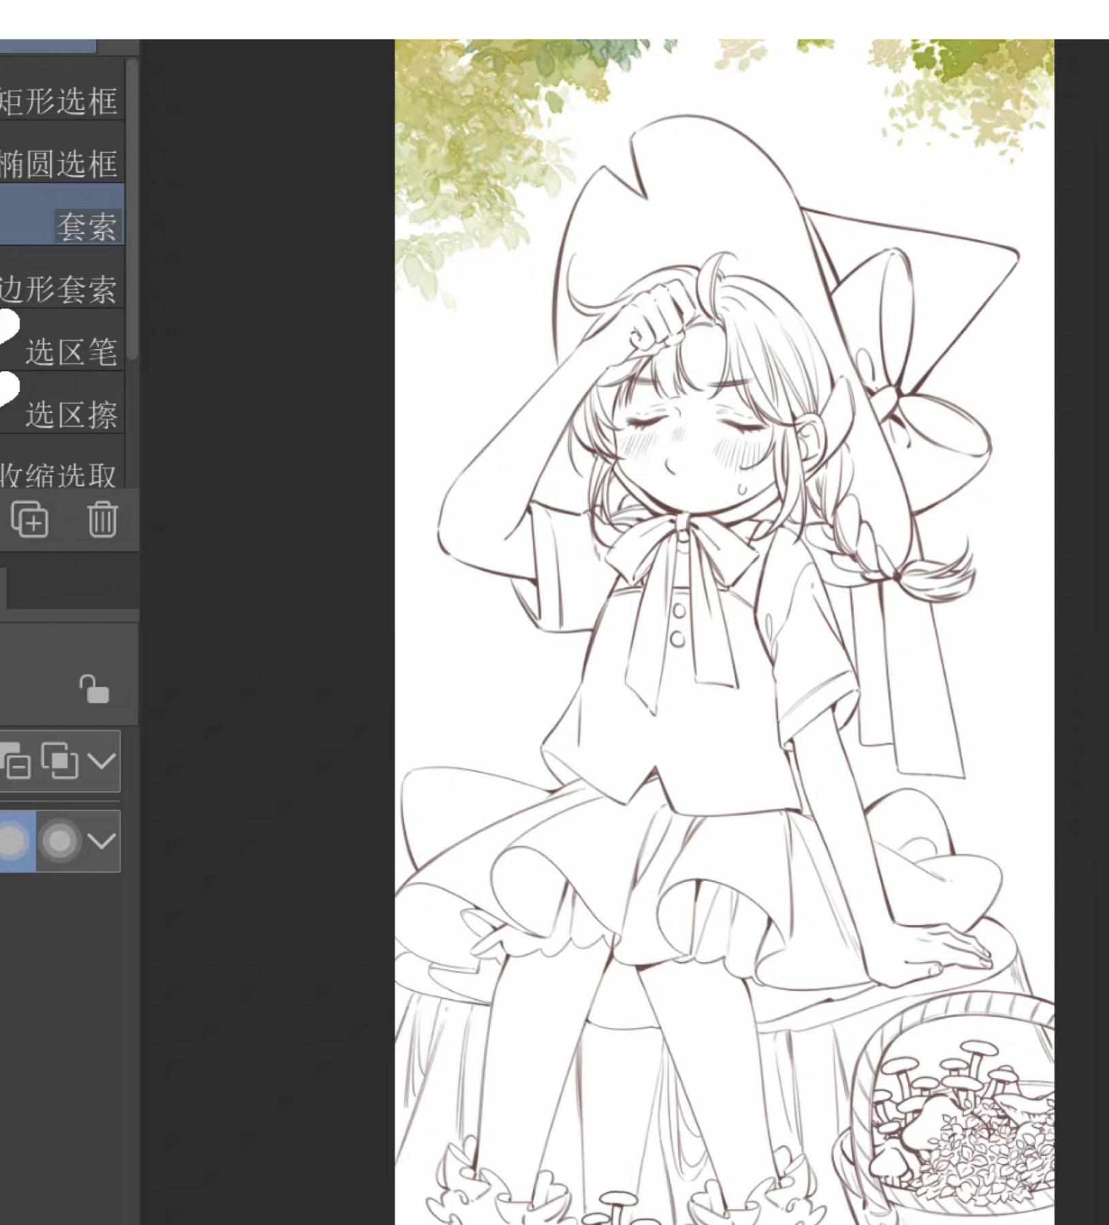Click the sub tool list scrollbar
Image resolution: width=1109 pixels, height=1225 pixels.
click(132, 204)
